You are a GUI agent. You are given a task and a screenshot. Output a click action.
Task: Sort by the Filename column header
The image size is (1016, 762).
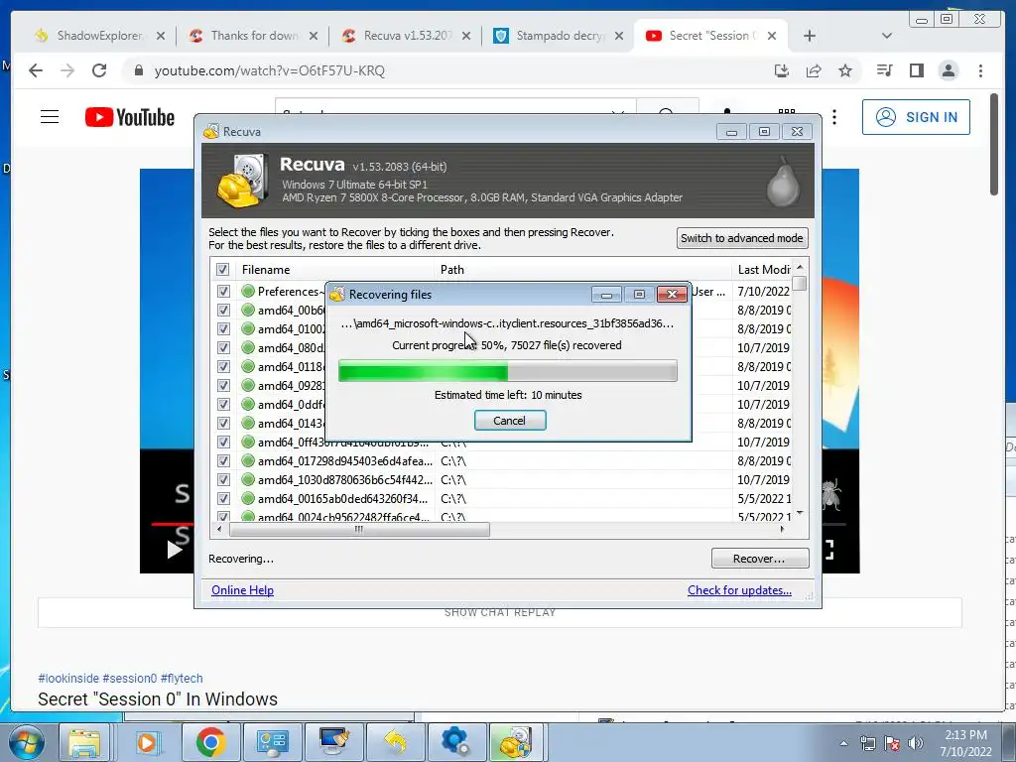point(334,270)
